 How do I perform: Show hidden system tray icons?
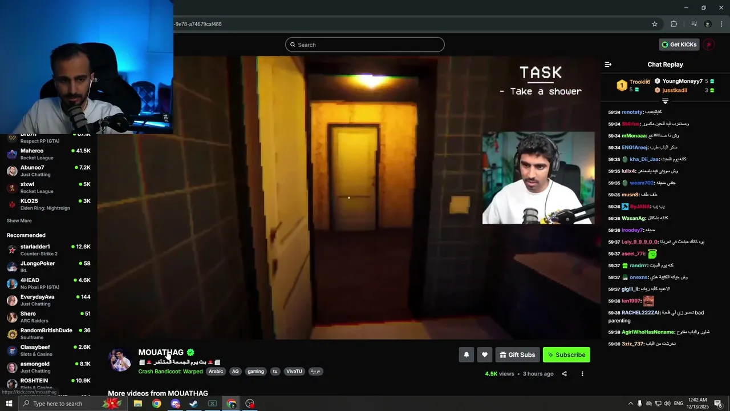tap(630, 404)
